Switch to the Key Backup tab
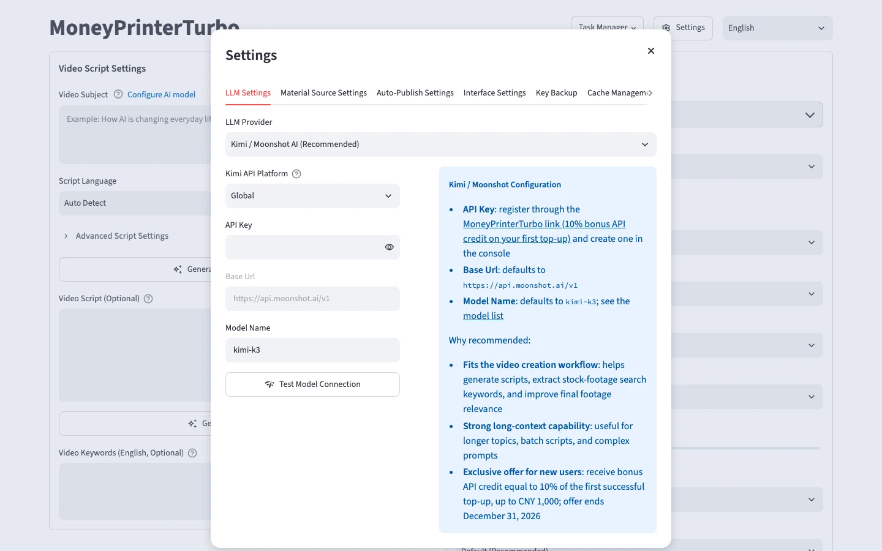Screen dimensions: 882x551 (557, 93)
